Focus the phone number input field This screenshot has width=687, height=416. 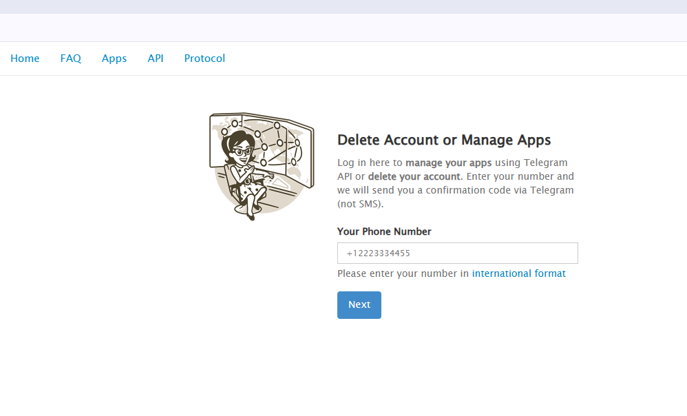point(457,253)
